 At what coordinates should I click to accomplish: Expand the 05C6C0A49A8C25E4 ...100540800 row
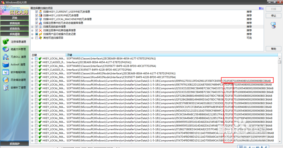(x=32, y=114)
